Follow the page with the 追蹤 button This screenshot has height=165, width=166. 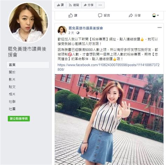[x=74, y=5]
